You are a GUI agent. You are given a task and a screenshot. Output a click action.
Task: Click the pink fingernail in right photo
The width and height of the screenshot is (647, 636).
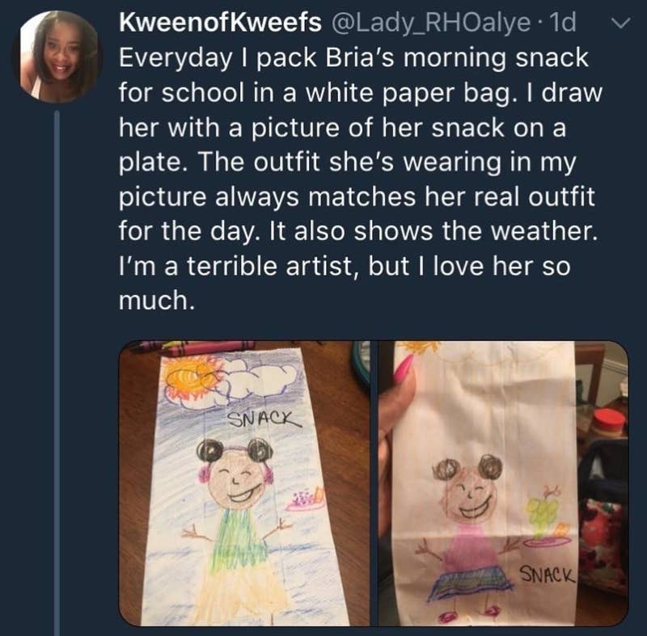click(x=404, y=367)
